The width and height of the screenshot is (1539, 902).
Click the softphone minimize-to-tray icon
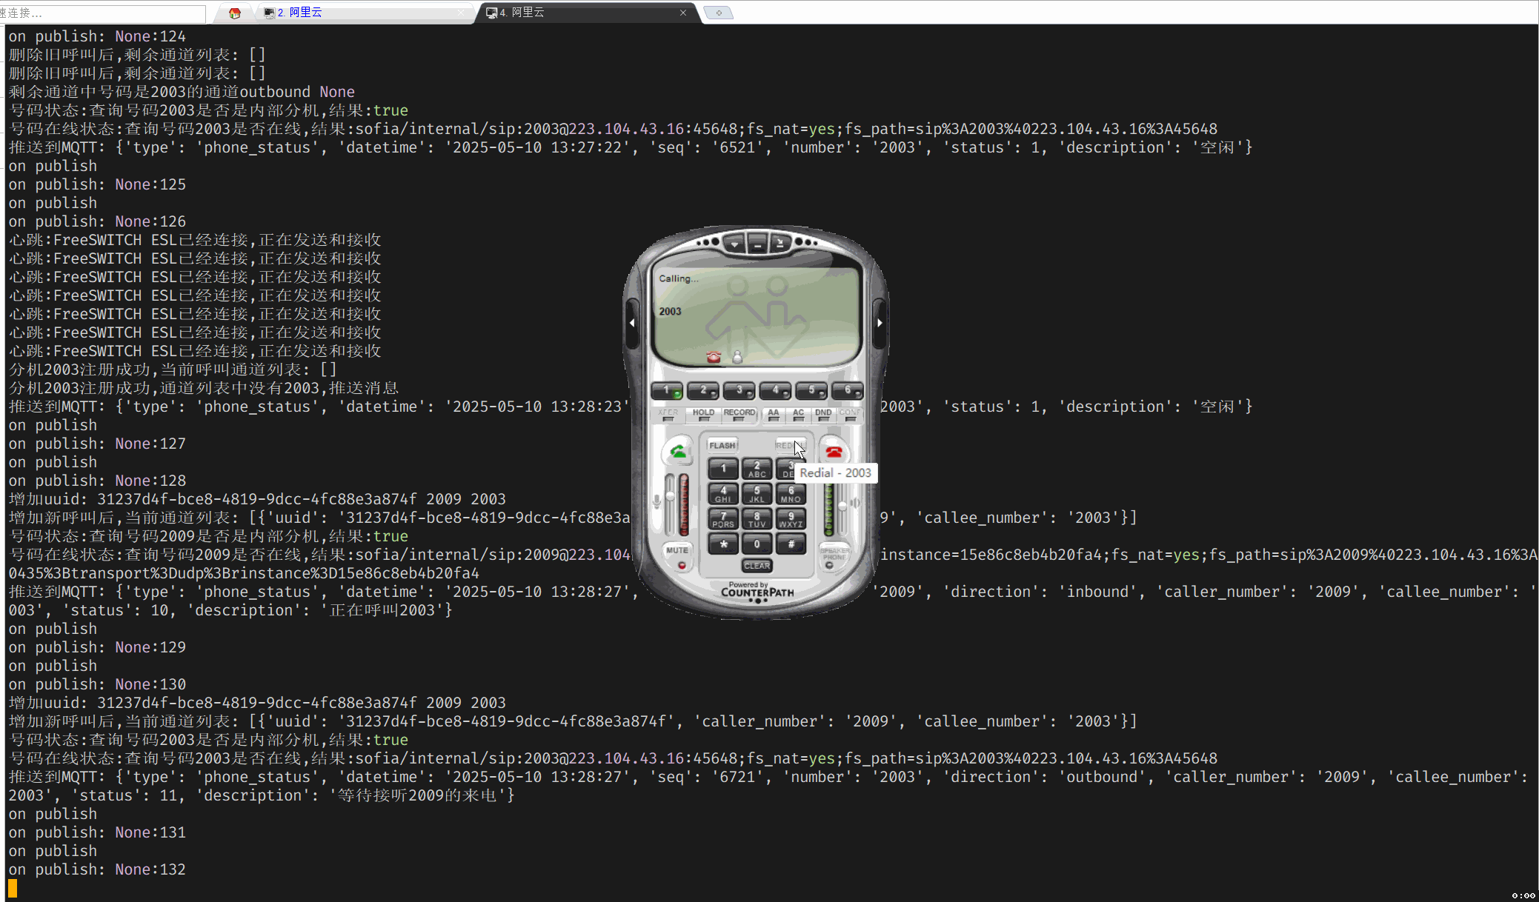pos(780,244)
